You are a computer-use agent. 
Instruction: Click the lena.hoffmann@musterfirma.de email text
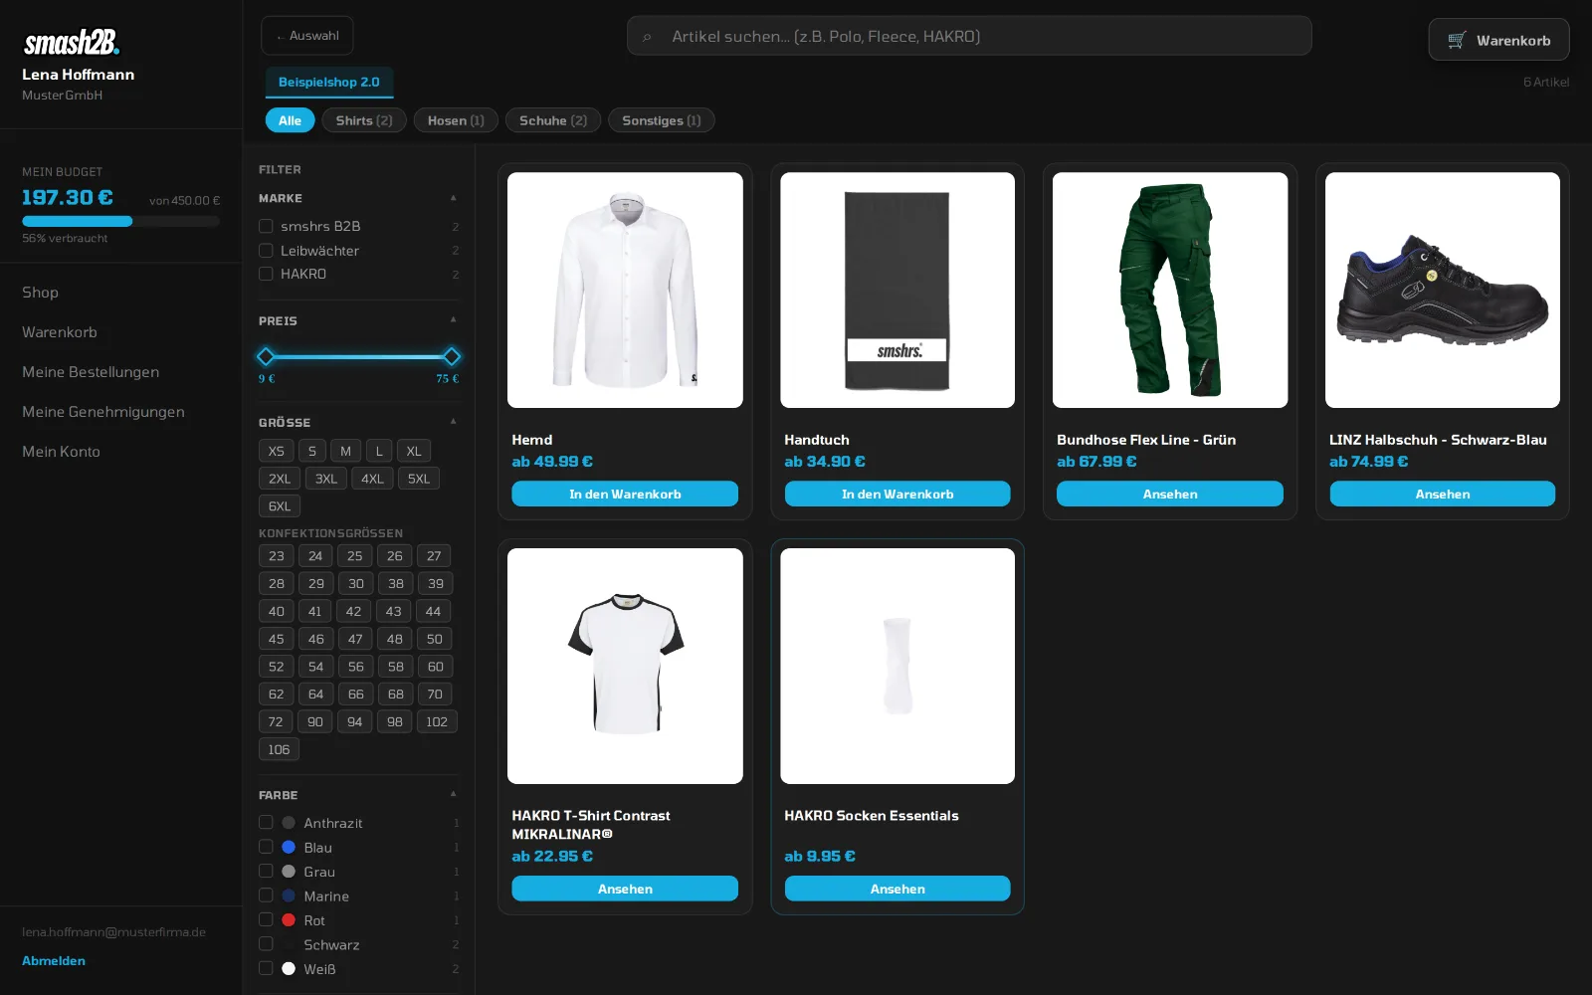[114, 932]
